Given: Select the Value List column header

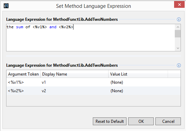Looking at the screenshot, I should click(138, 74).
